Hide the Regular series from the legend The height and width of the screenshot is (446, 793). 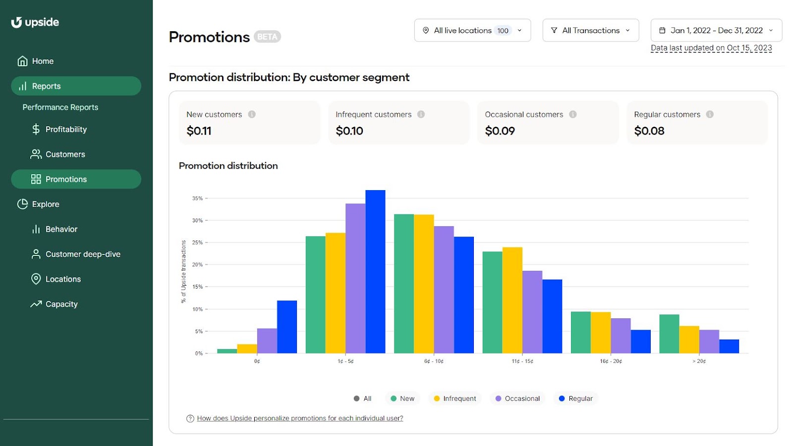pyautogui.click(x=575, y=398)
